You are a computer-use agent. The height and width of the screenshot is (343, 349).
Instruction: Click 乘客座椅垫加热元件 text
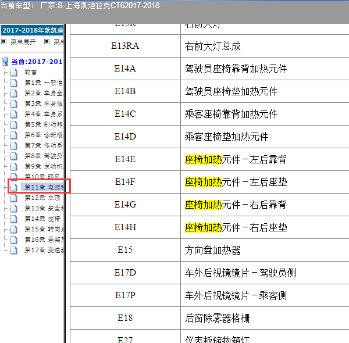click(226, 137)
